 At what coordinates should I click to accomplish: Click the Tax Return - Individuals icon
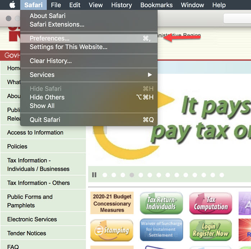[x=161, y=203]
